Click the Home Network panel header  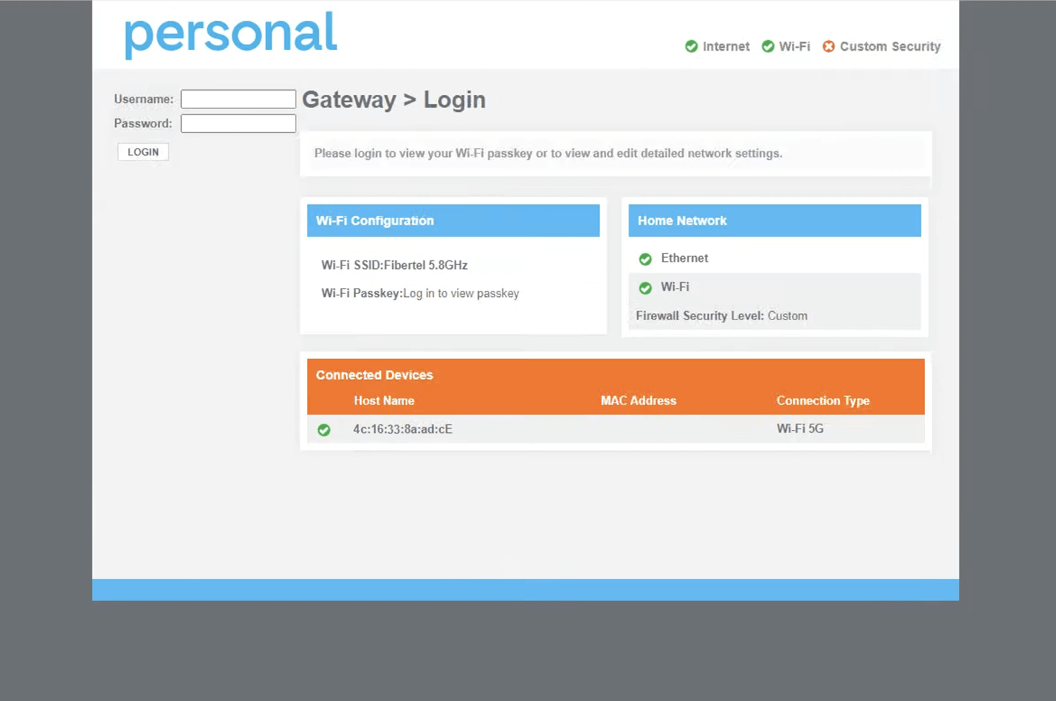(774, 221)
